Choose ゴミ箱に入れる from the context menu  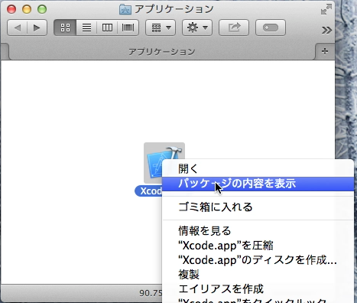(258, 207)
